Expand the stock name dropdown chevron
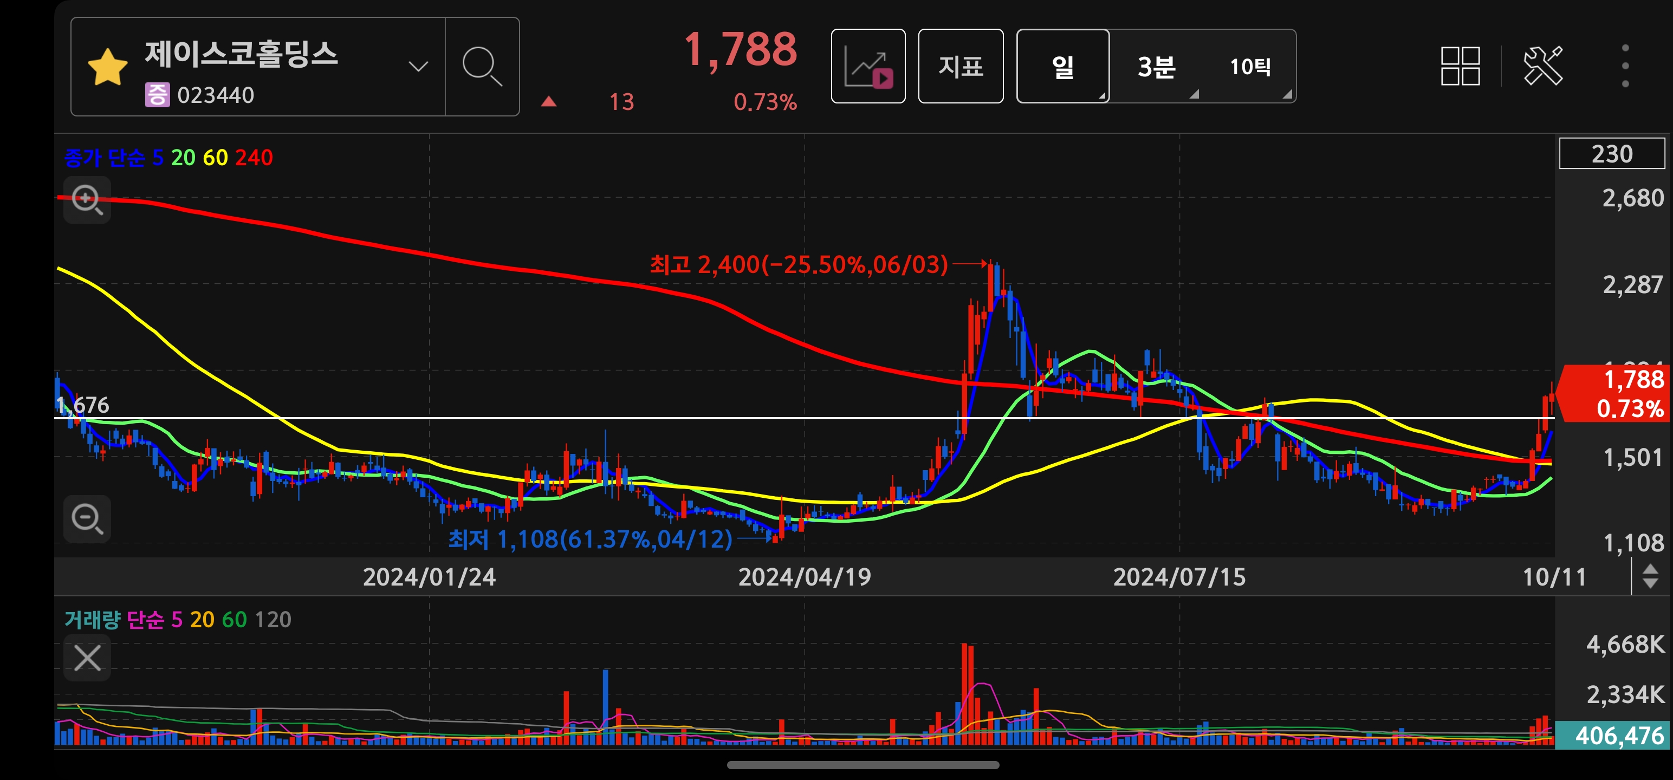 [x=418, y=66]
